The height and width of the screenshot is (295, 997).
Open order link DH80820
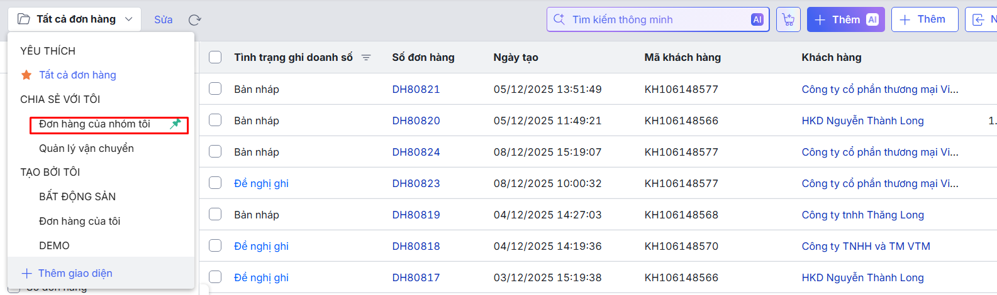point(416,121)
